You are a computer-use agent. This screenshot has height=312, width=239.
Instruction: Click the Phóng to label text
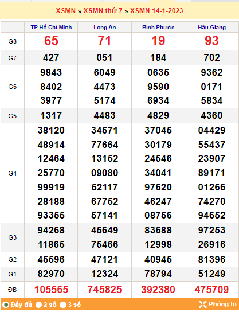point(222,304)
